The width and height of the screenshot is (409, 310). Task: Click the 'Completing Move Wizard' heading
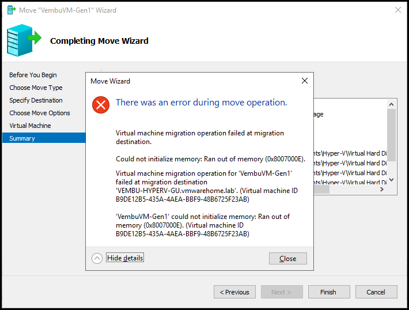[99, 41]
